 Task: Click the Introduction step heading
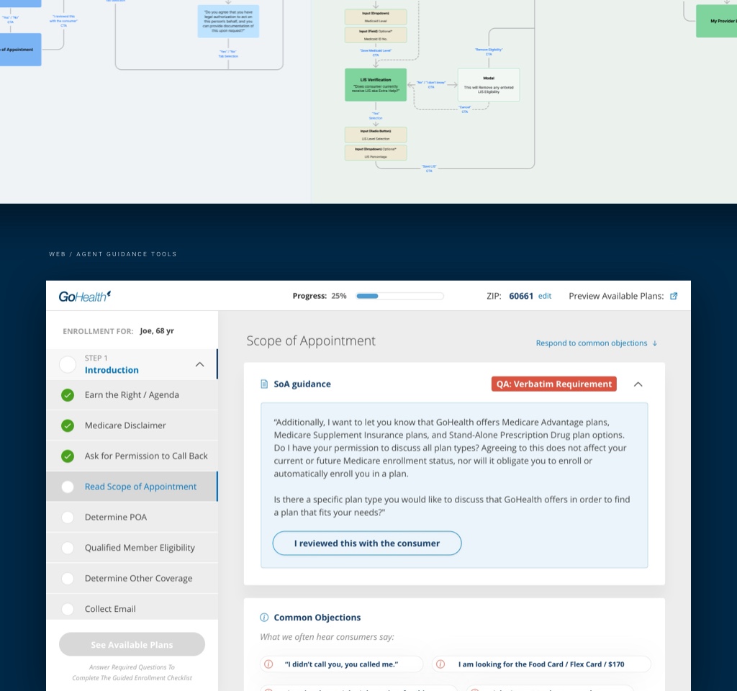click(x=112, y=370)
